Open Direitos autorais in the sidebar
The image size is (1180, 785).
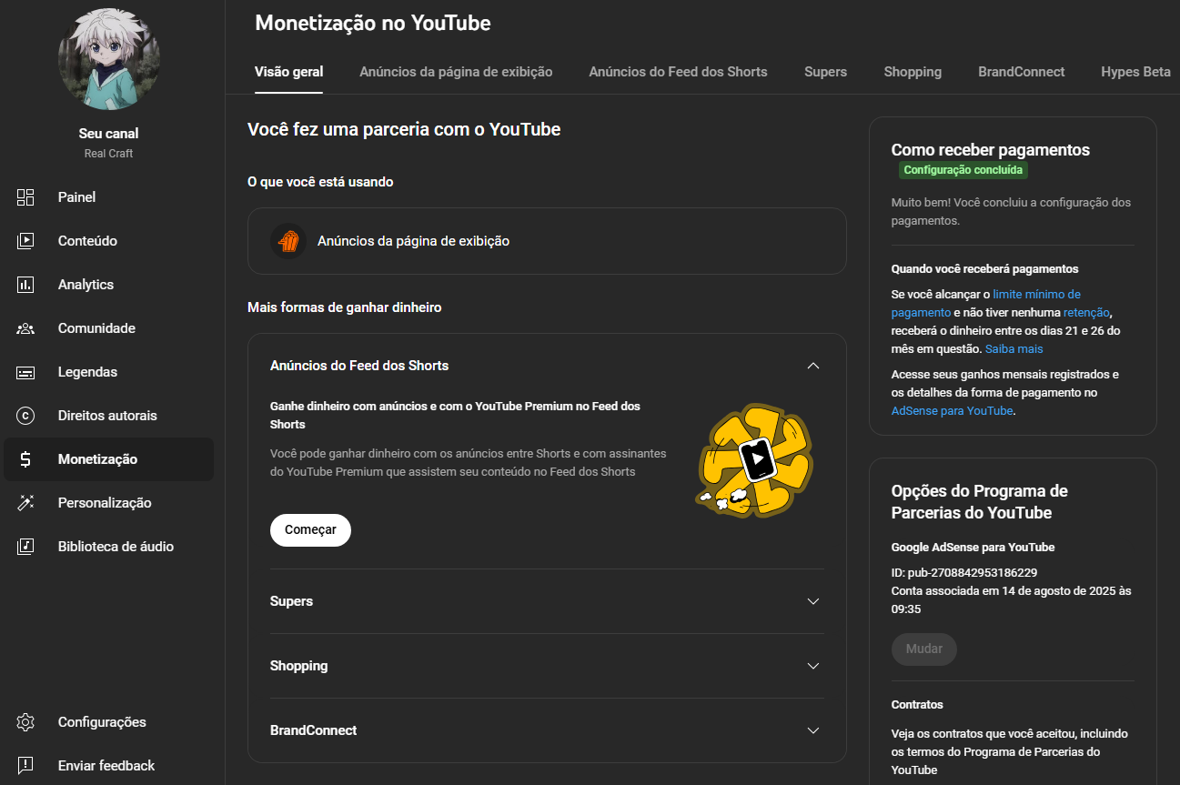(x=109, y=416)
